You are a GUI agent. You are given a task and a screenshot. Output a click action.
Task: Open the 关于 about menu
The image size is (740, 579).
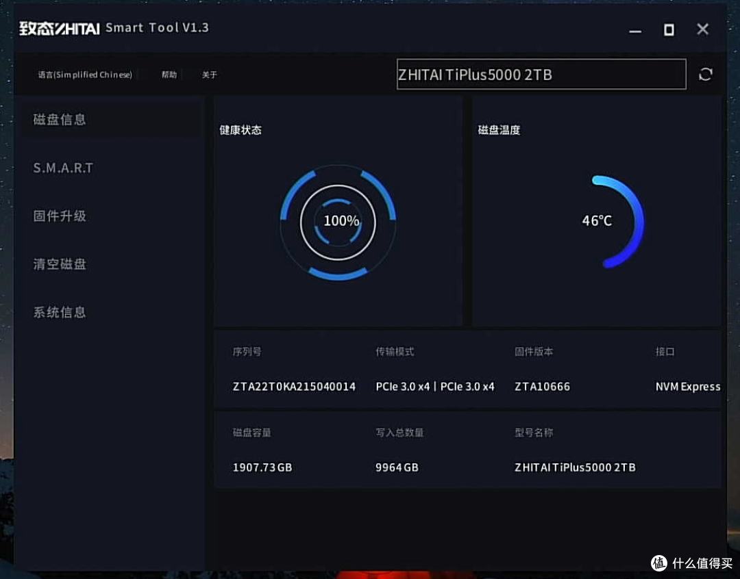(x=209, y=75)
